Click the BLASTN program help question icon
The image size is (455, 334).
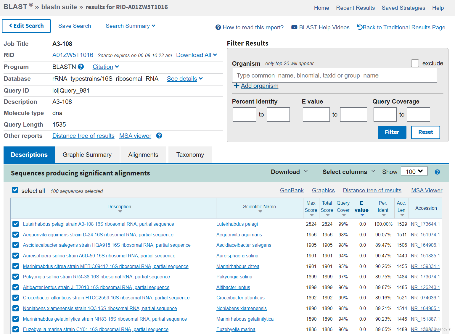81,67
